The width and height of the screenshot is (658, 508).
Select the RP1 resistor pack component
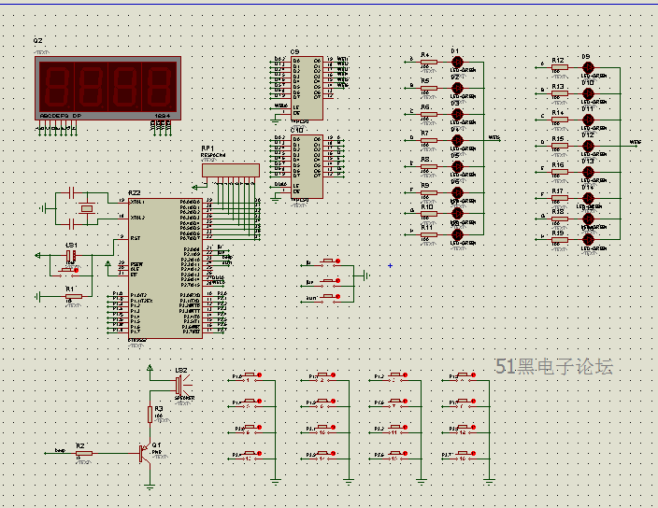point(230,170)
